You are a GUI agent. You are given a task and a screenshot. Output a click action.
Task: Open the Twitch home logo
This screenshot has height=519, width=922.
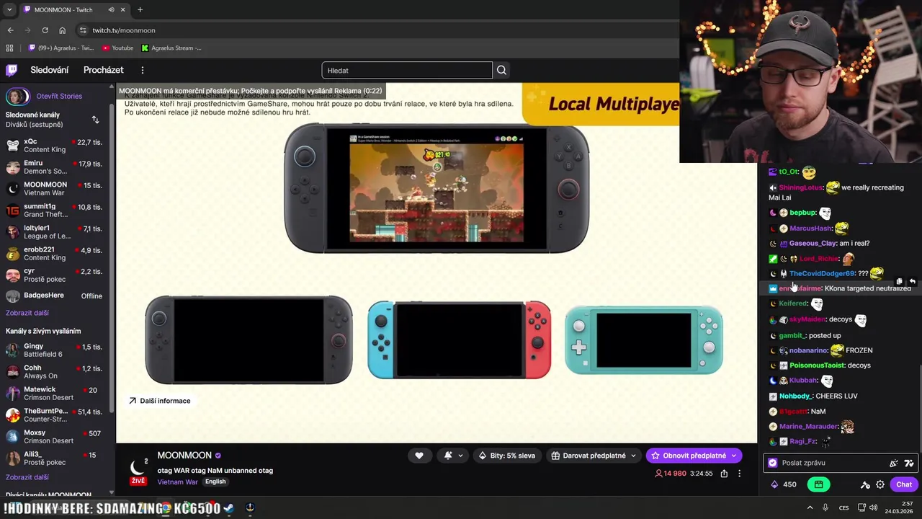pyautogui.click(x=12, y=70)
